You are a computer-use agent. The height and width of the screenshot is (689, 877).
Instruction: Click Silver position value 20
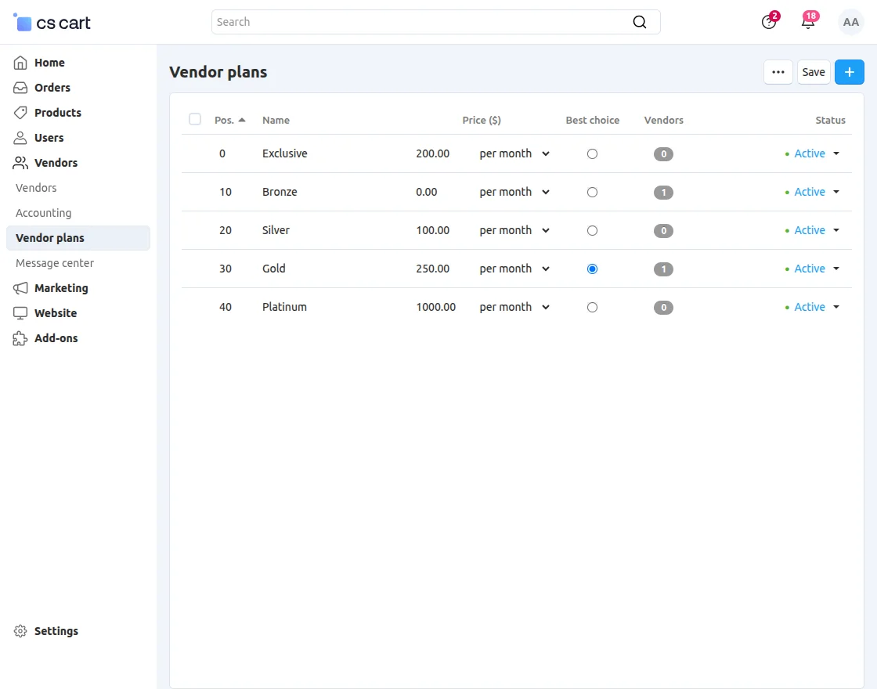[x=226, y=230]
